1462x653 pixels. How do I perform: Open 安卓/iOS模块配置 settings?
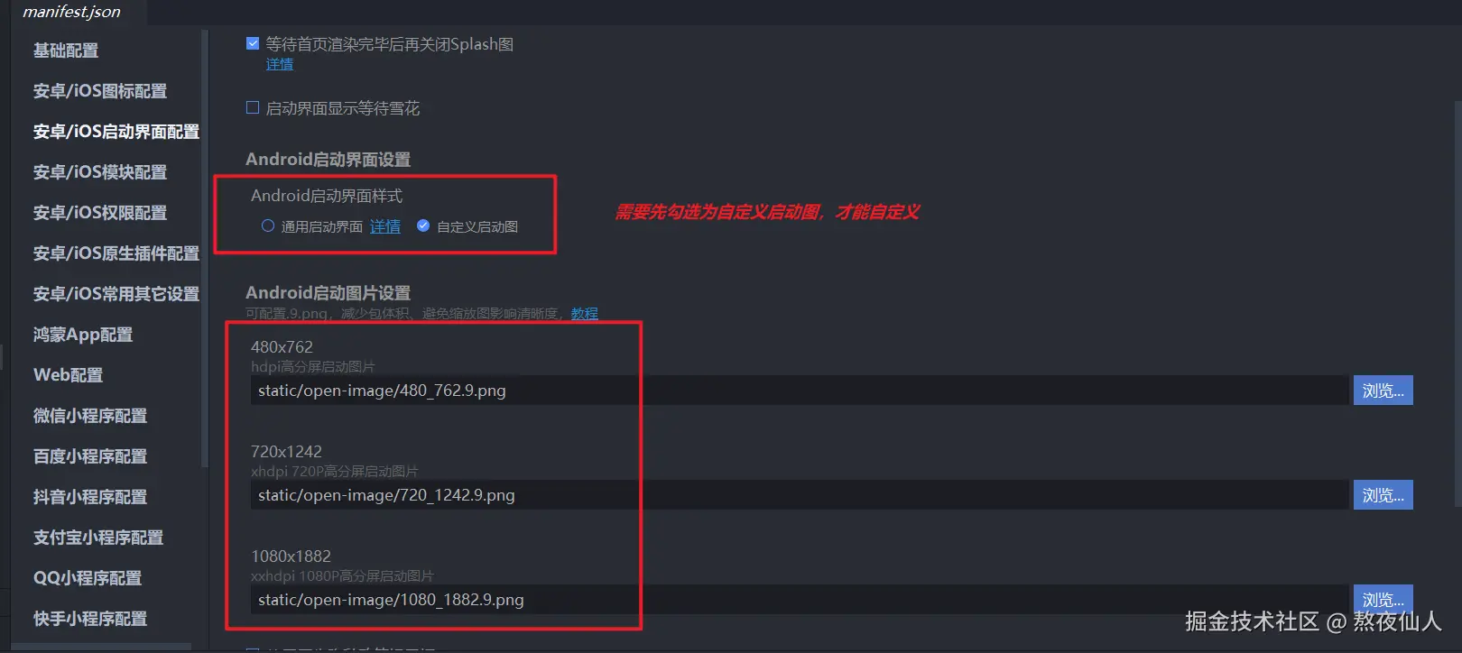(x=100, y=172)
